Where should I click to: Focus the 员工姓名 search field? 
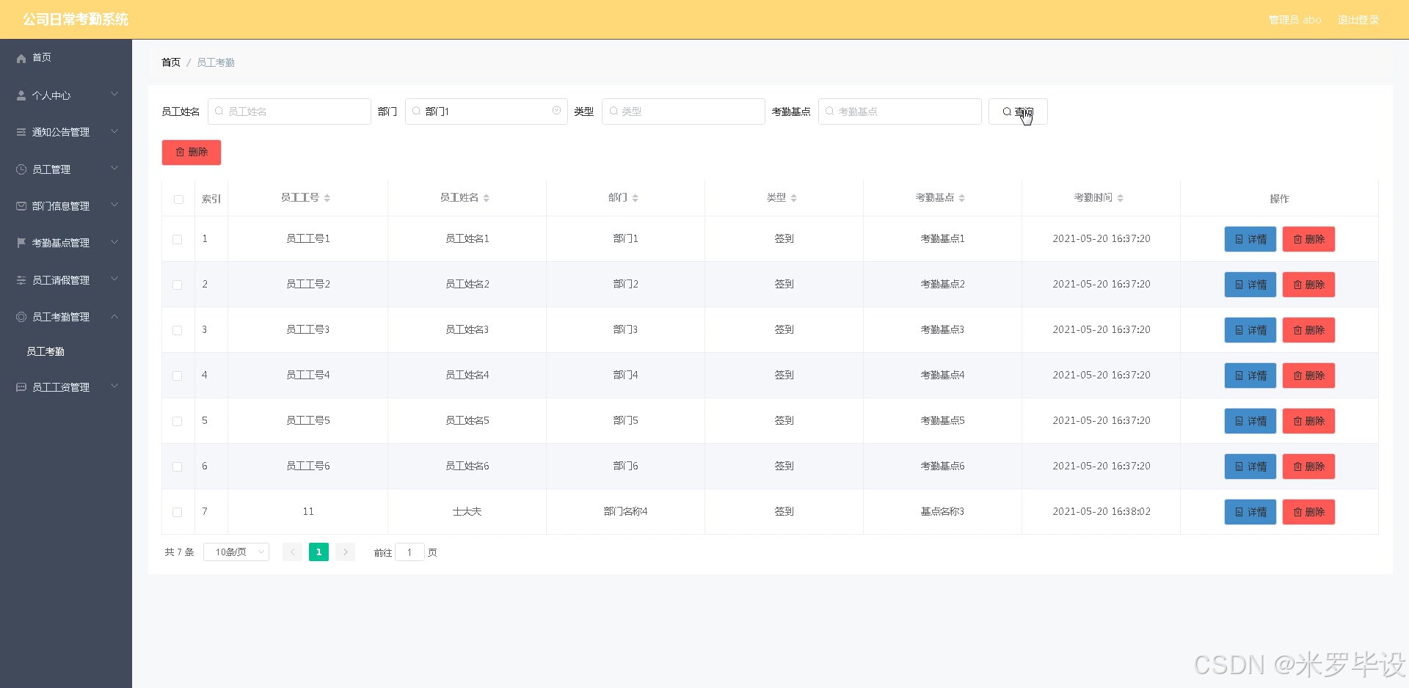point(289,111)
